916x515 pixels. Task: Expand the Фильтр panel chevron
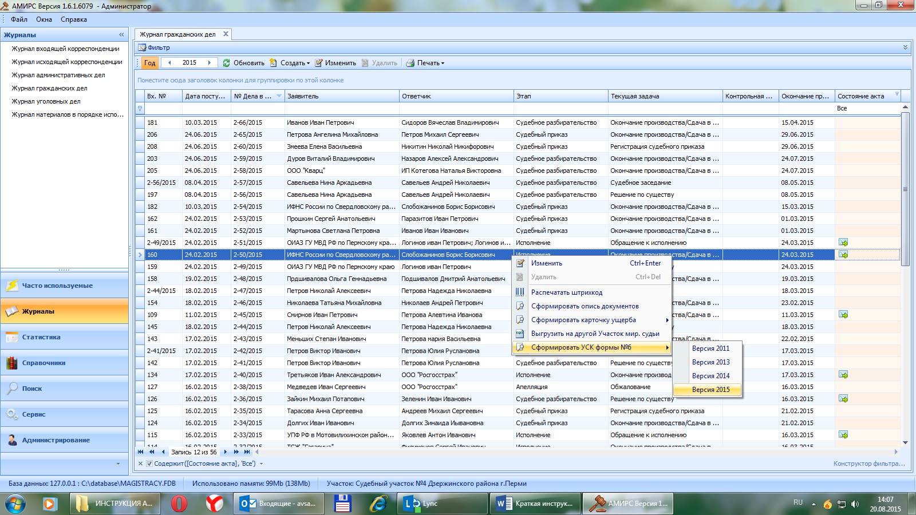905,47
